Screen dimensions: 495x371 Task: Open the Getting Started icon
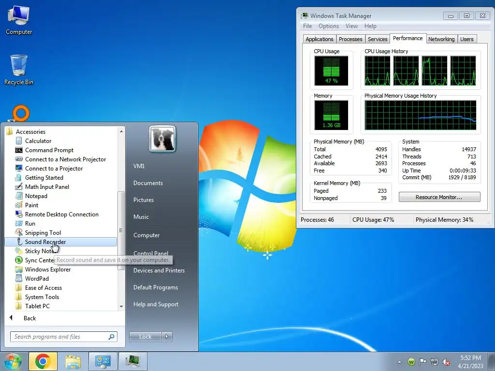pos(19,177)
